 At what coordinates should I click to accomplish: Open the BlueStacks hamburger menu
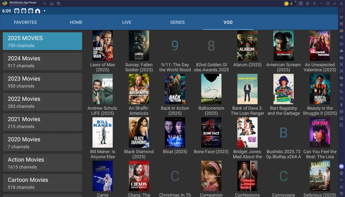[314, 4]
